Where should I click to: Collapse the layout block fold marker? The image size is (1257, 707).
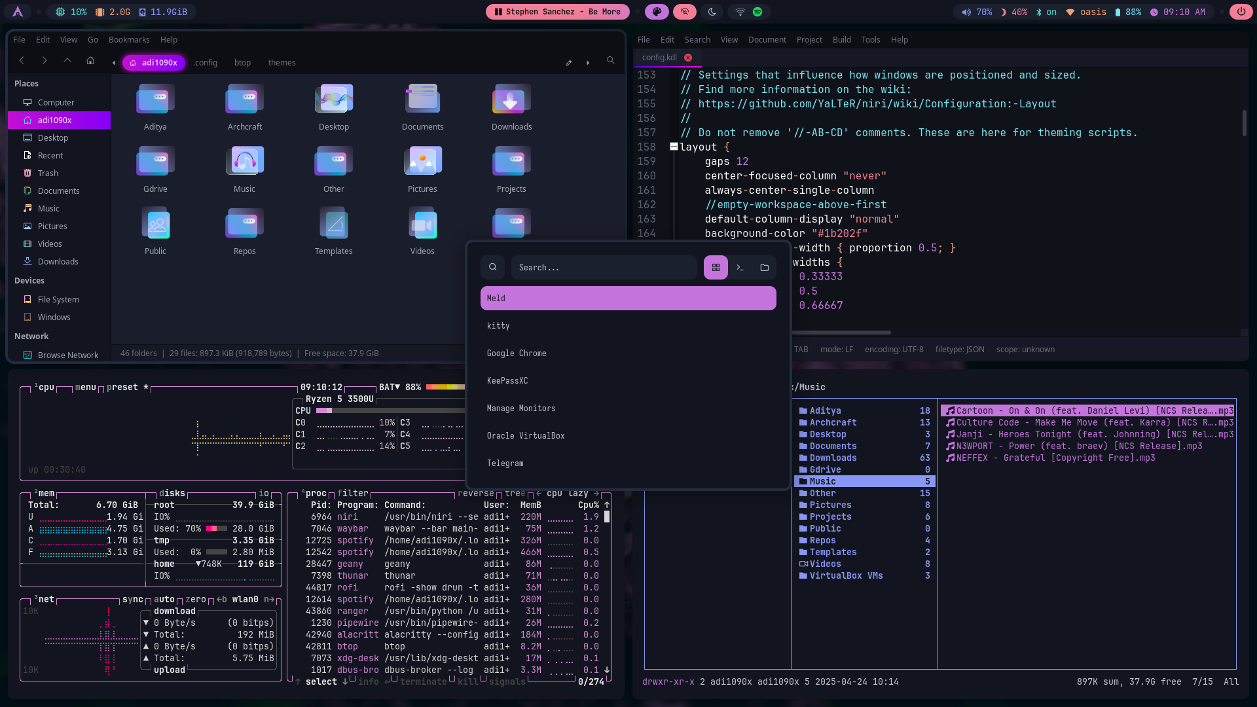pos(674,147)
